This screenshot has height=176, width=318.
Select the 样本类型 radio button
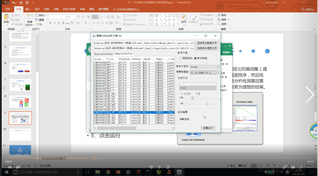(196, 58)
